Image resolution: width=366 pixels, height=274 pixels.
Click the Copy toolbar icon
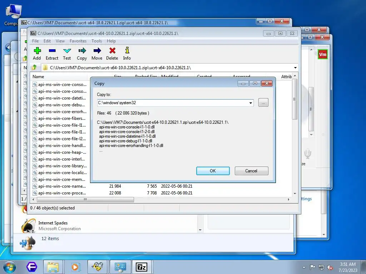pyautogui.click(x=82, y=51)
